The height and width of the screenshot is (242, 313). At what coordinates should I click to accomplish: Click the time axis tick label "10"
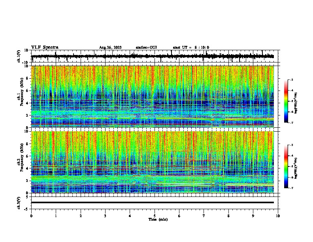(x=278, y=216)
